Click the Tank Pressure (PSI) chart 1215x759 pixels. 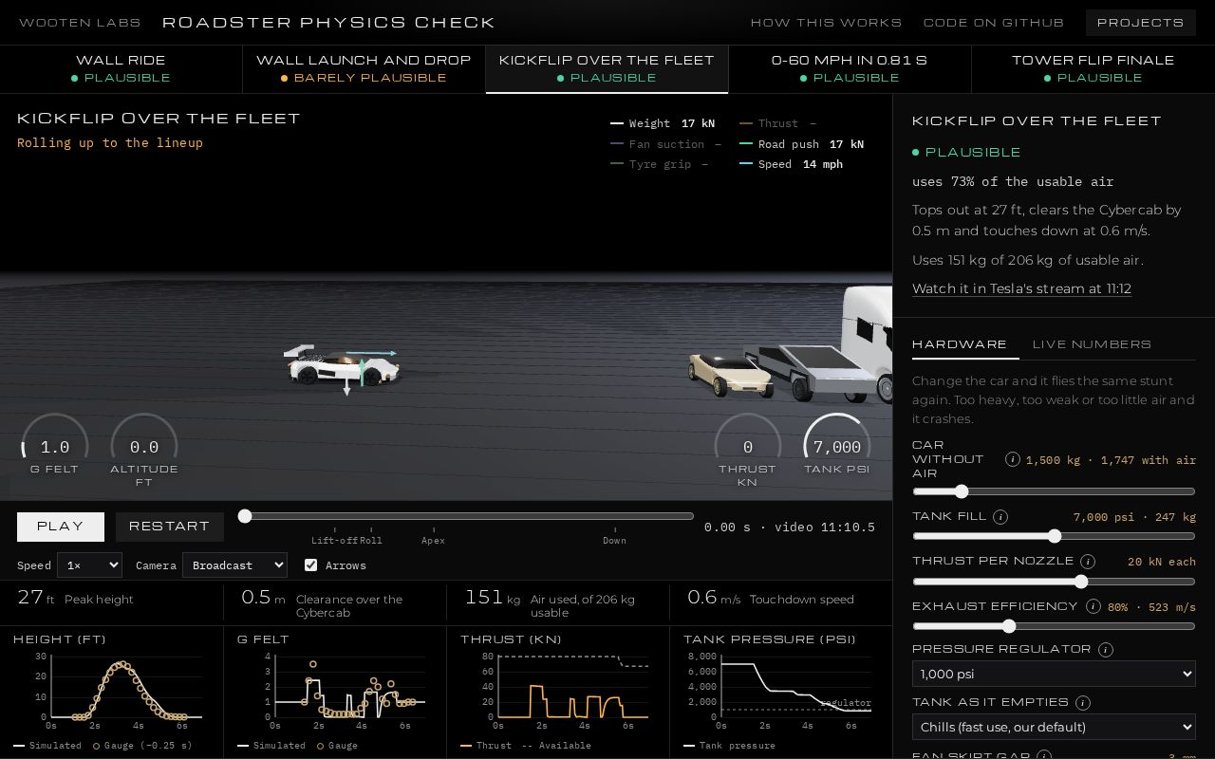pos(781,693)
